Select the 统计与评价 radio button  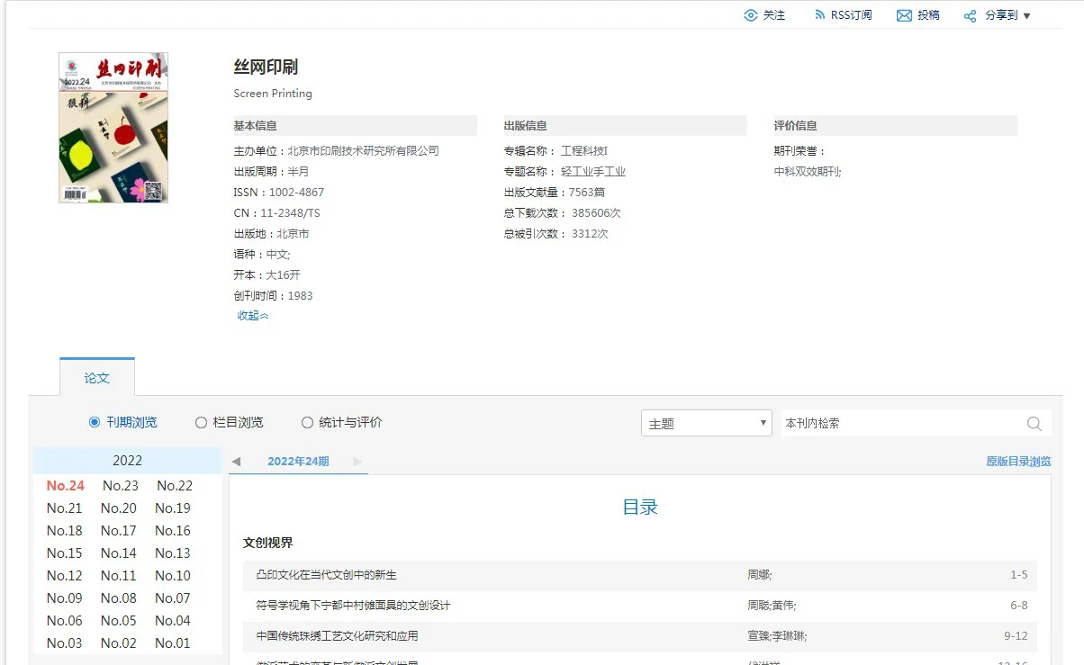[307, 423]
